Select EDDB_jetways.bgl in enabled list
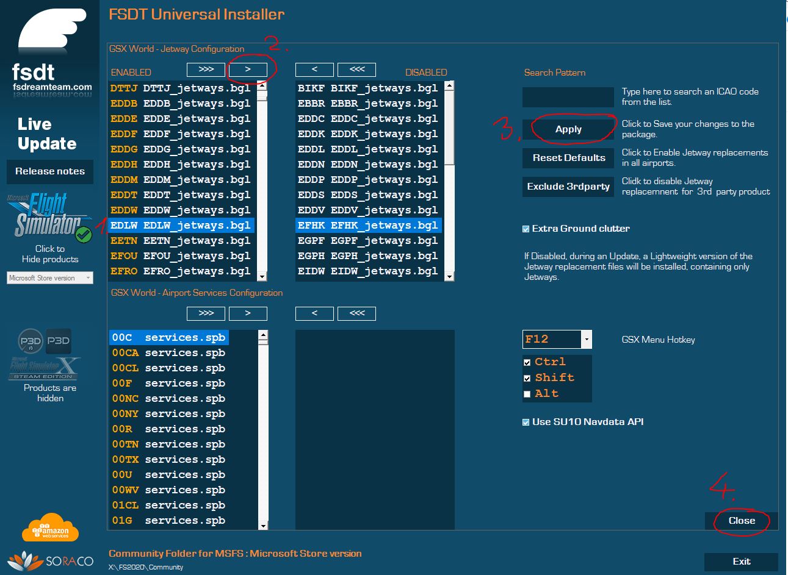The width and height of the screenshot is (788, 575). click(x=183, y=104)
